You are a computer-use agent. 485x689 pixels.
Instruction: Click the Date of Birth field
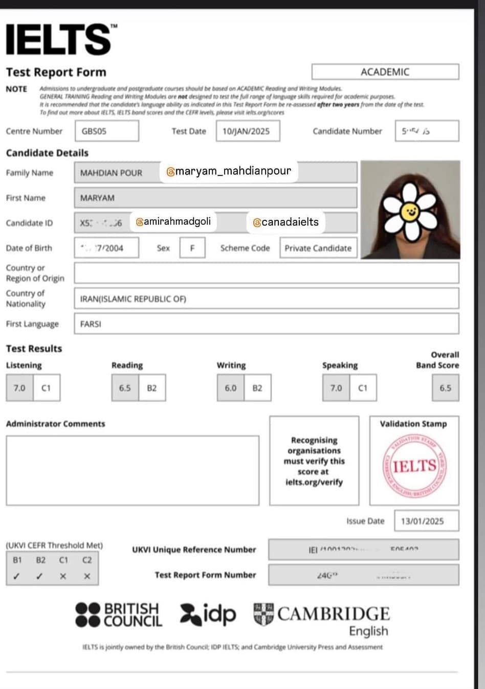(106, 248)
